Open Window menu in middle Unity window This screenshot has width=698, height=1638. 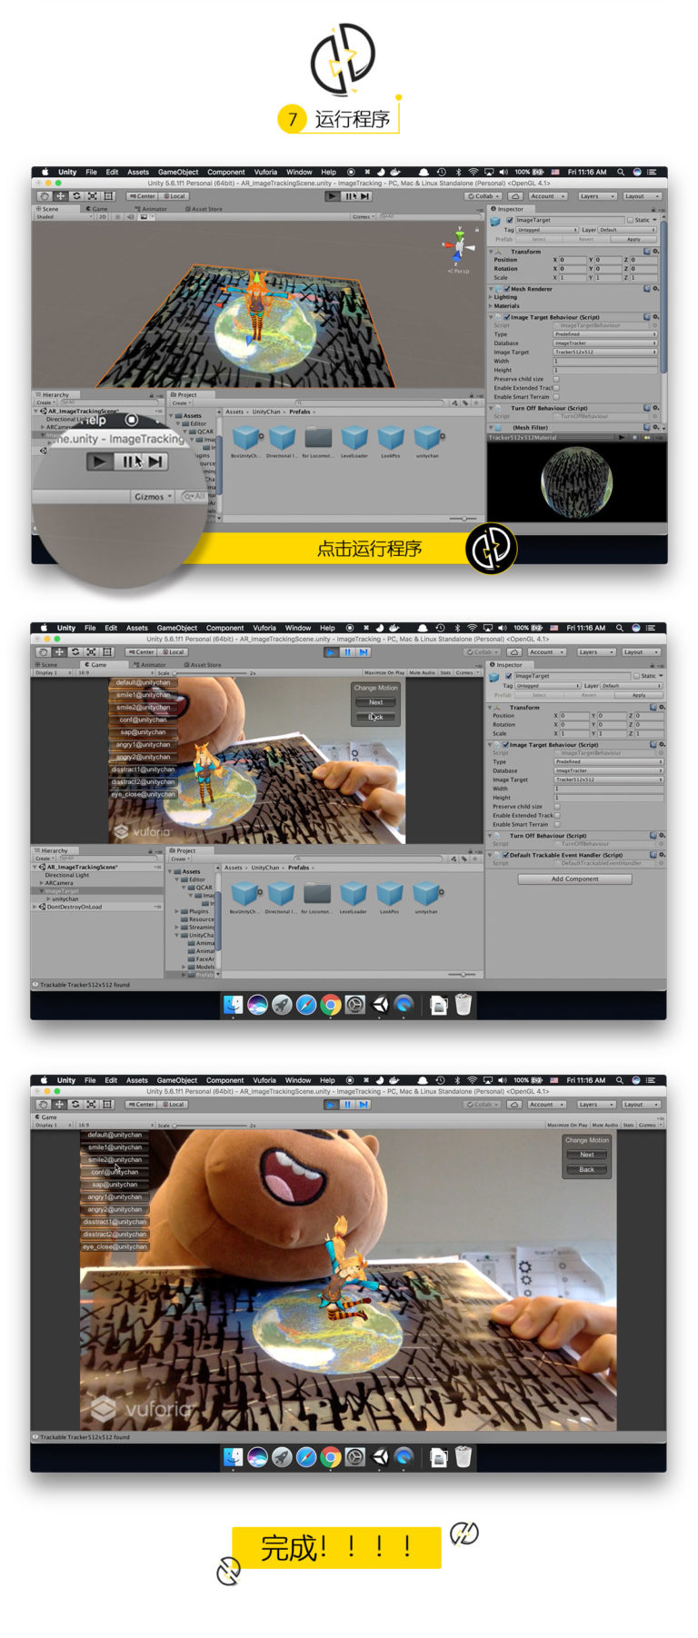pyautogui.click(x=298, y=628)
